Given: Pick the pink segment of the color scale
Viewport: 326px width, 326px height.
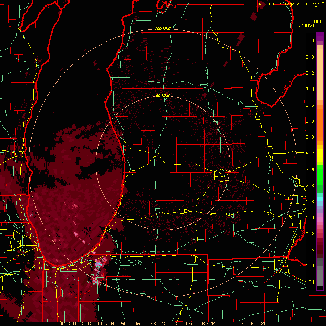Looking at the screenshot, I should pos(320,220).
